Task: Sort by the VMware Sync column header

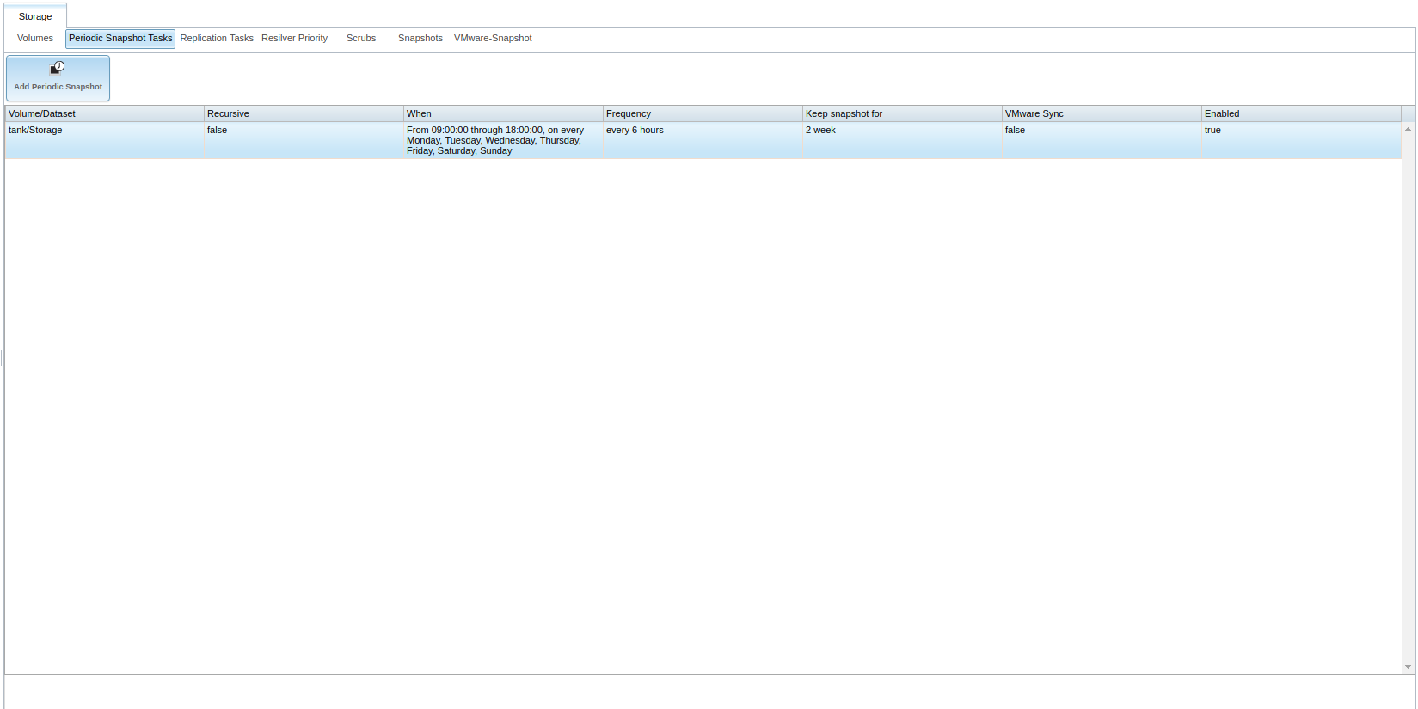Action: (1102, 113)
